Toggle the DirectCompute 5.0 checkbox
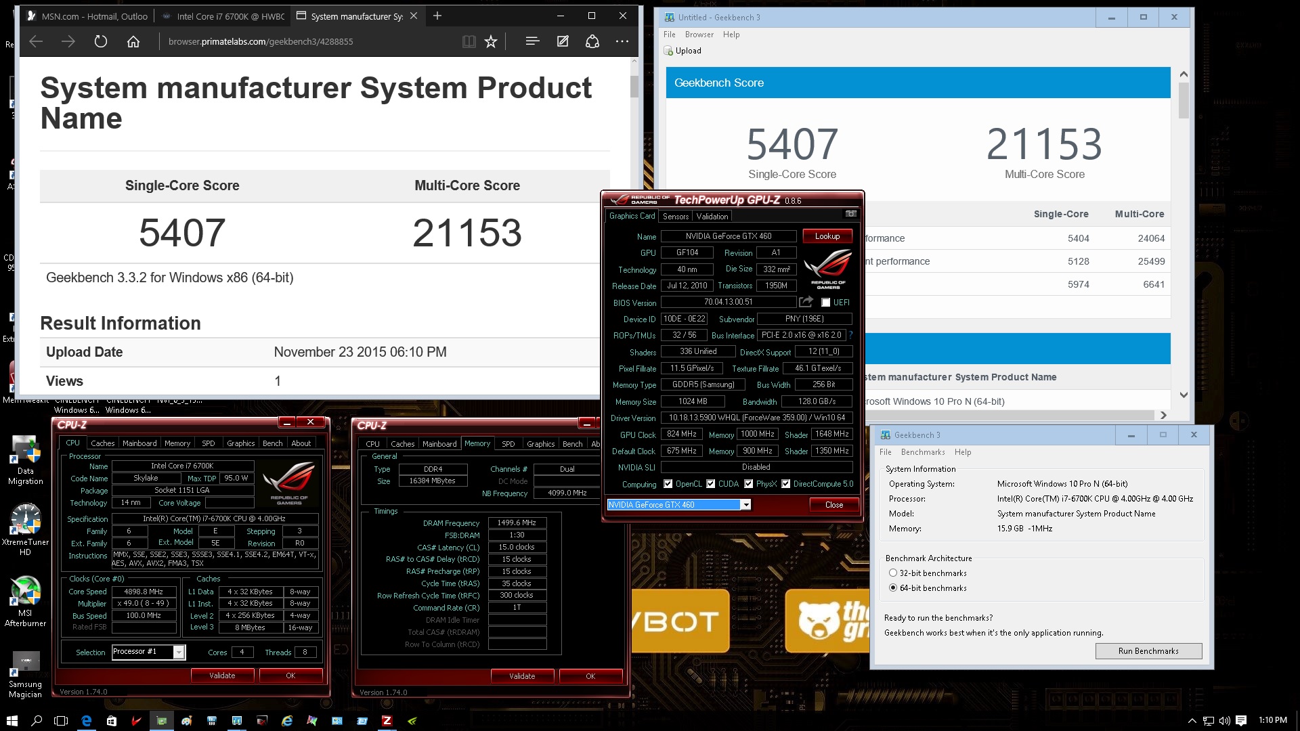The height and width of the screenshot is (731, 1300). point(786,484)
